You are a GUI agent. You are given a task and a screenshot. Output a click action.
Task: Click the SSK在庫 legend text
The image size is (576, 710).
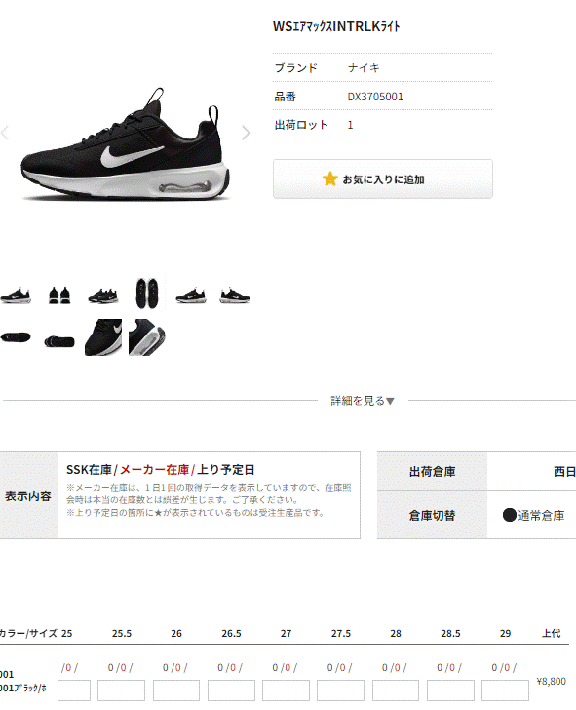tap(89, 469)
